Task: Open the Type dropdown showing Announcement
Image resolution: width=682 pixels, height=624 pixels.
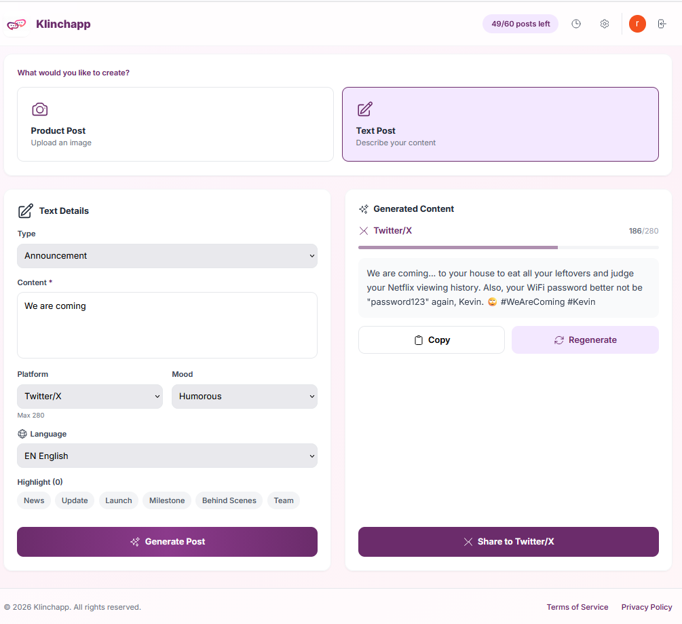Action: [x=167, y=256]
